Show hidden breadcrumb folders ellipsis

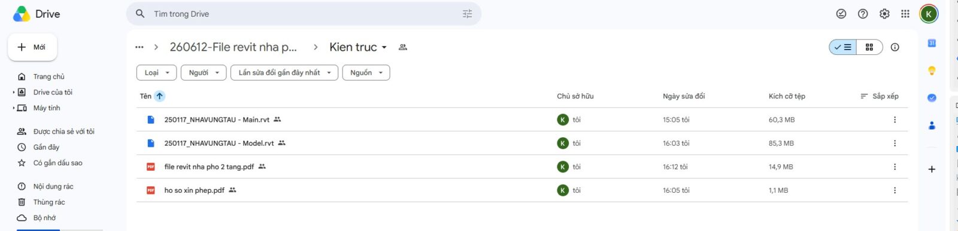click(x=140, y=47)
